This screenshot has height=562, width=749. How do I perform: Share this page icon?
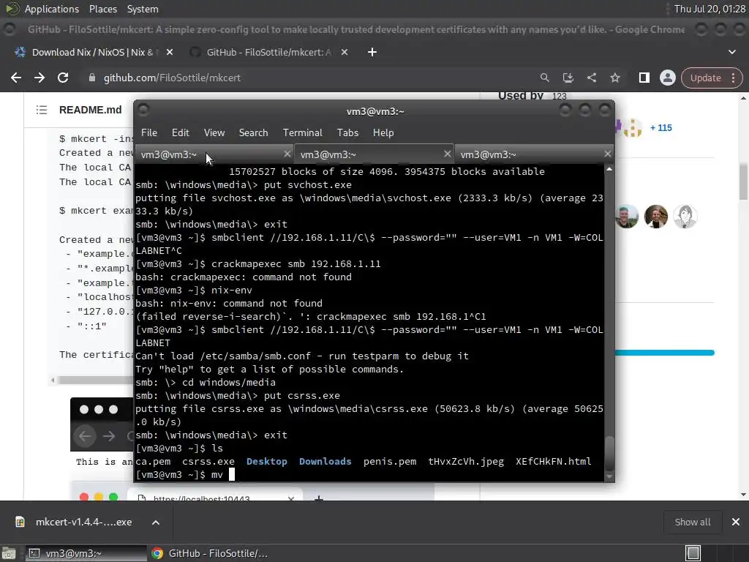(x=591, y=78)
